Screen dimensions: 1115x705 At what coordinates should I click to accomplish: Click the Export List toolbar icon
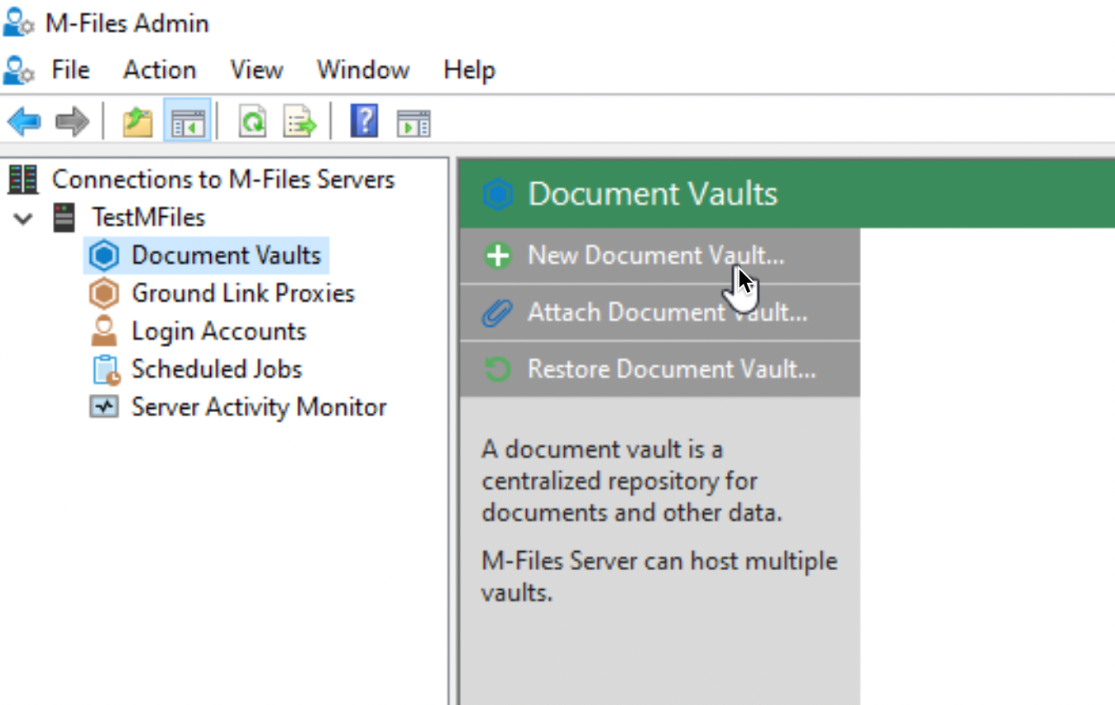pyautogui.click(x=300, y=122)
